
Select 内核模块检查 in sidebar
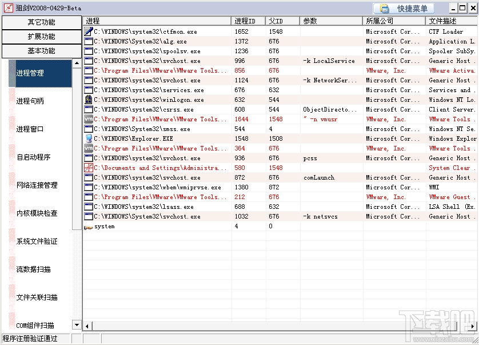pyautogui.click(x=37, y=213)
